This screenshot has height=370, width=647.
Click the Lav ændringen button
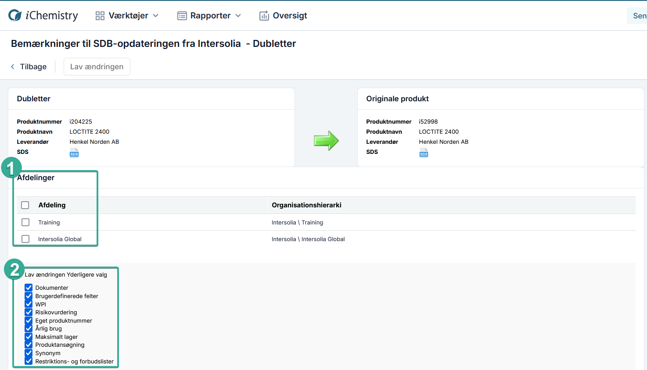pos(97,67)
